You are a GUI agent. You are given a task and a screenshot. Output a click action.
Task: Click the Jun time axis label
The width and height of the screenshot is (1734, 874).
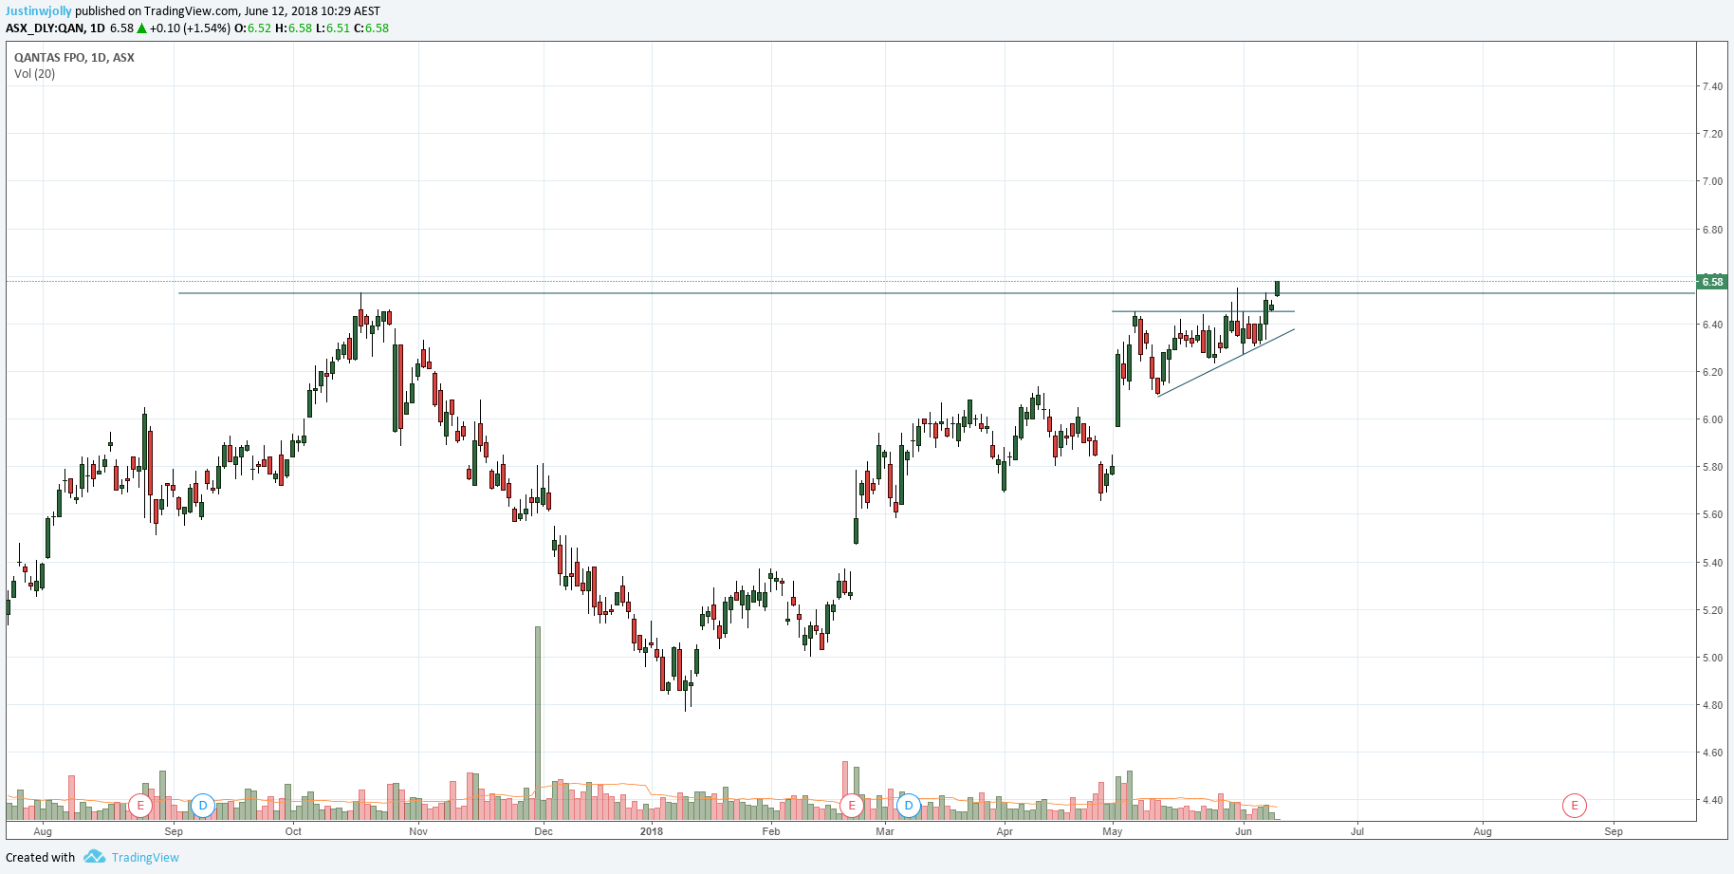click(1244, 831)
